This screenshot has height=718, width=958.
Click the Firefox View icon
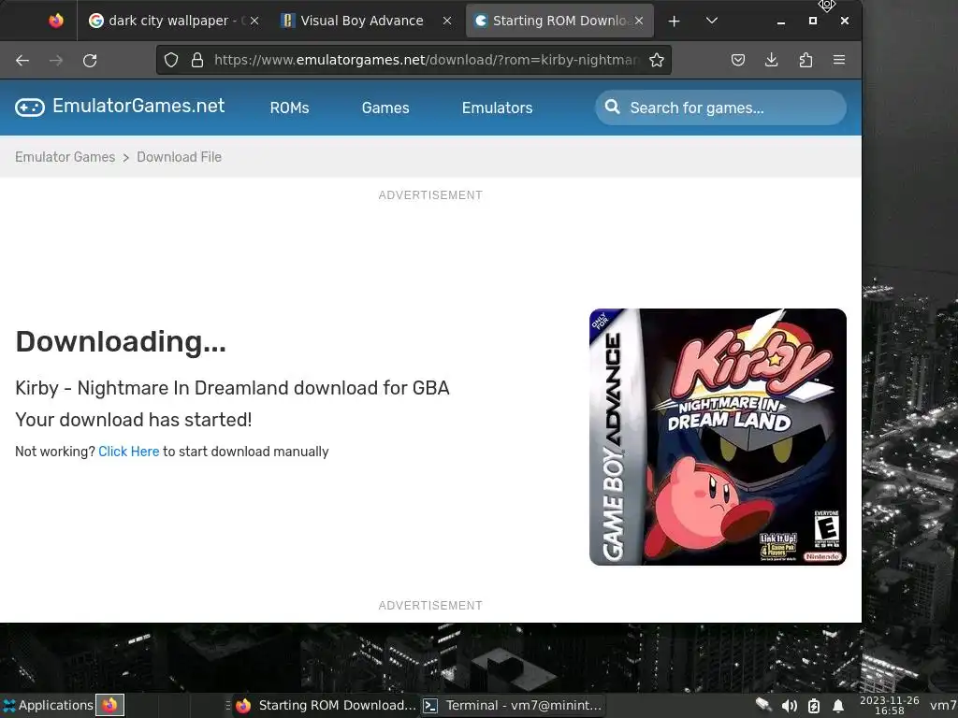tap(55, 21)
